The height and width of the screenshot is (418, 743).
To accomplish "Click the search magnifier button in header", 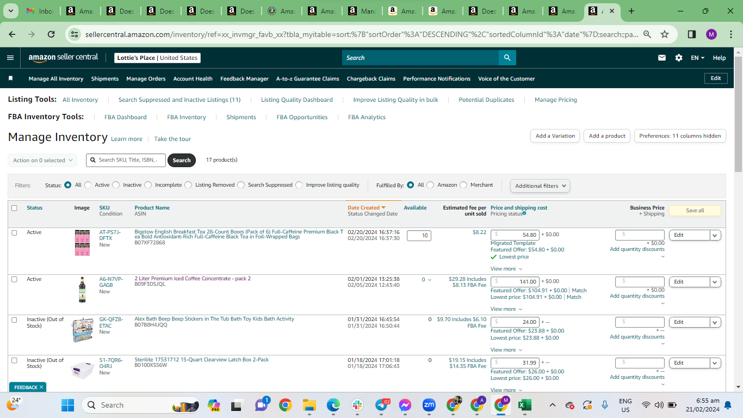I will (x=507, y=58).
